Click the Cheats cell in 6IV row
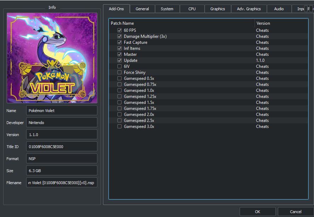 tap(262, 66)
